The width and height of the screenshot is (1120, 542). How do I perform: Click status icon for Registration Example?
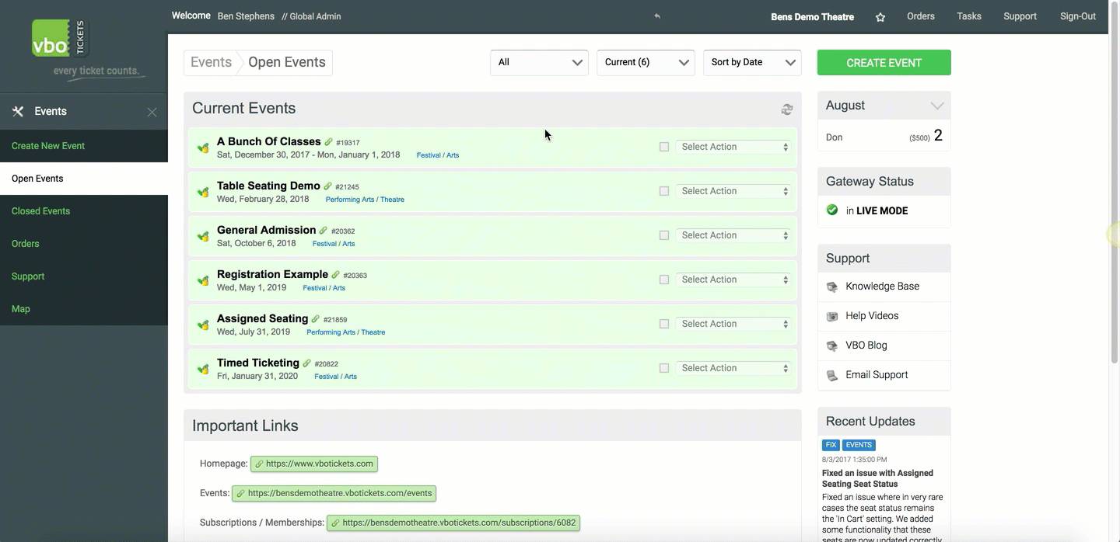[x=203, y=280]
